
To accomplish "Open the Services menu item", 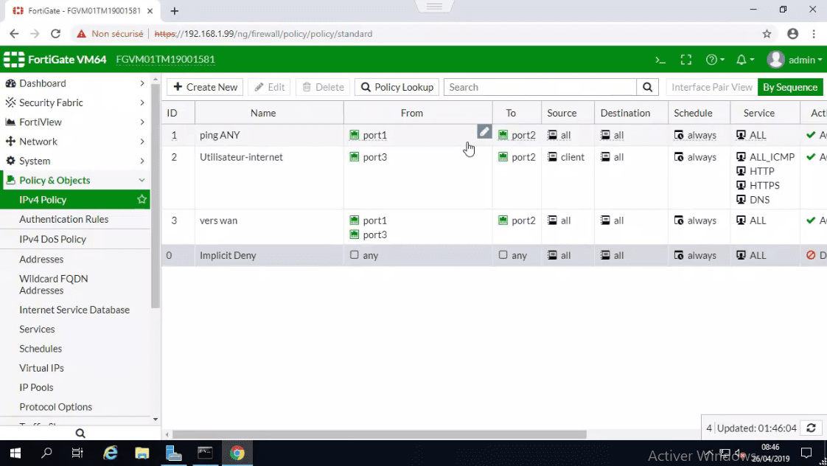I will point(37,329).
